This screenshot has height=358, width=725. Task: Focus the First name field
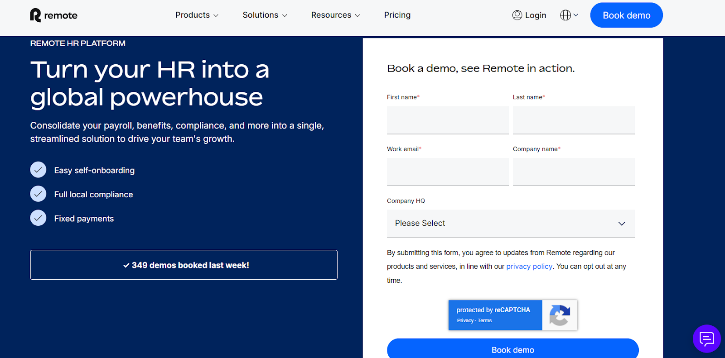(x=448, y=120)
